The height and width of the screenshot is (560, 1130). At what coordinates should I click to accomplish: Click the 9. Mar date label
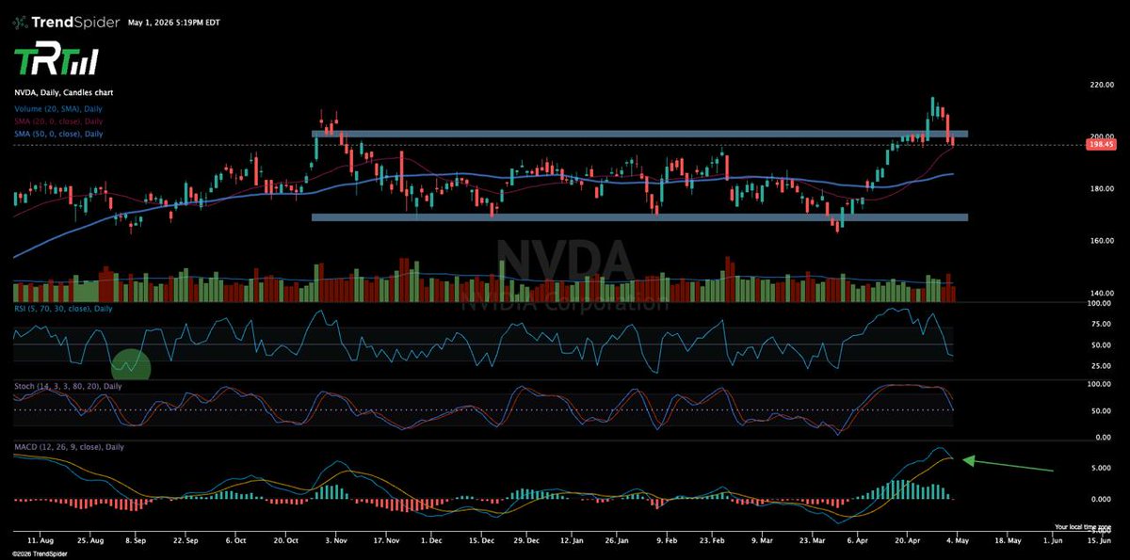click(761, 543)
